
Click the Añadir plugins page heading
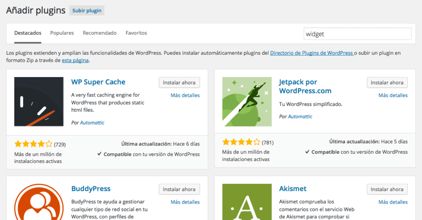pyautogui.click(x=36, y=10)
